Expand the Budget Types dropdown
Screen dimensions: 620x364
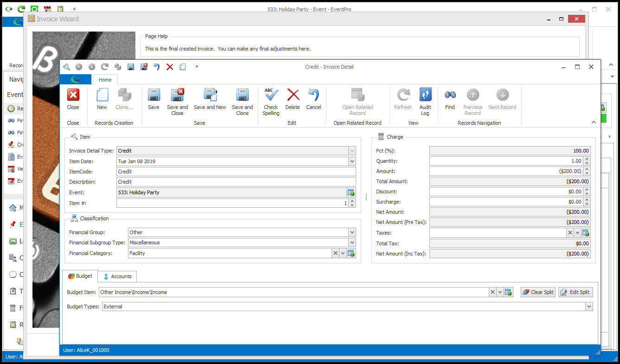pos(589,307)
